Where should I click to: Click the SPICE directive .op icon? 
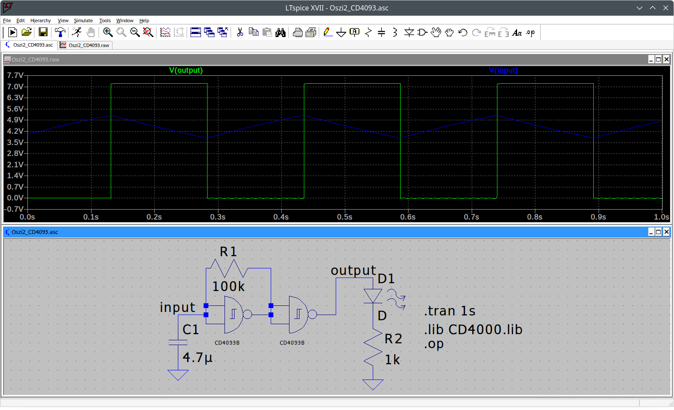(530, 32)
